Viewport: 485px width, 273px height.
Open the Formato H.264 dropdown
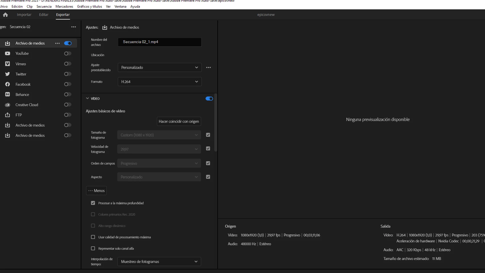pos(160,82)
